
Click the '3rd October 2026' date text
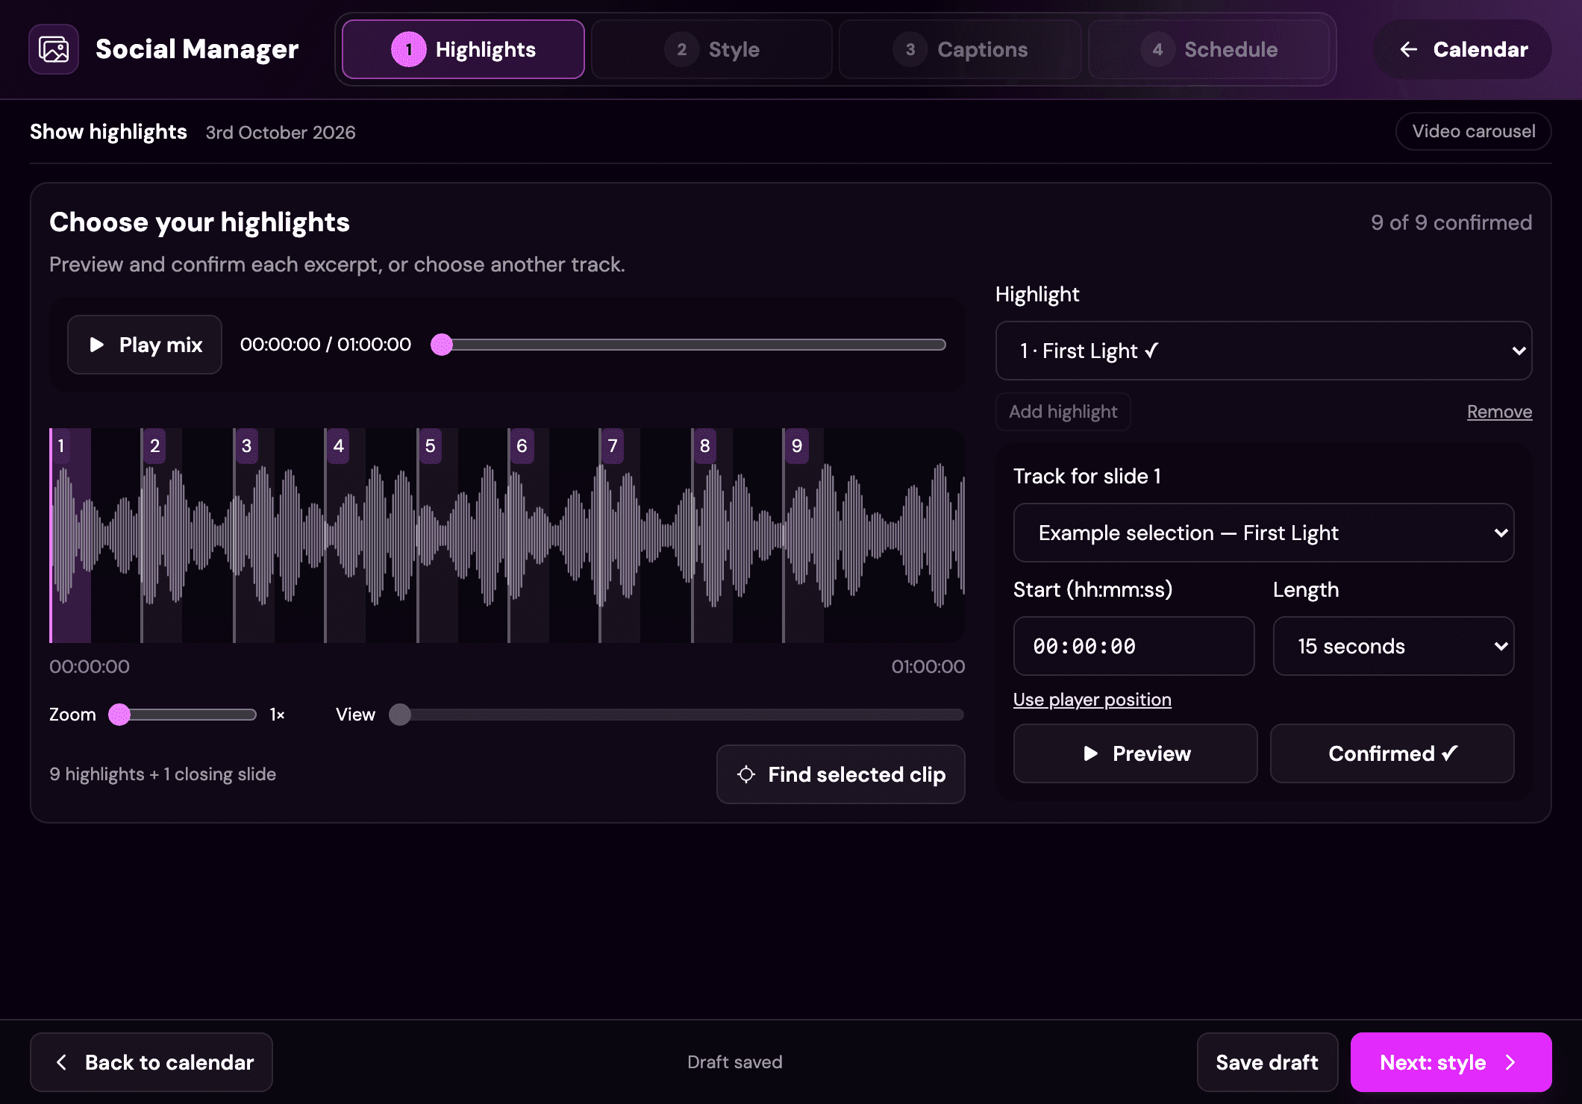tap(281, 132)
